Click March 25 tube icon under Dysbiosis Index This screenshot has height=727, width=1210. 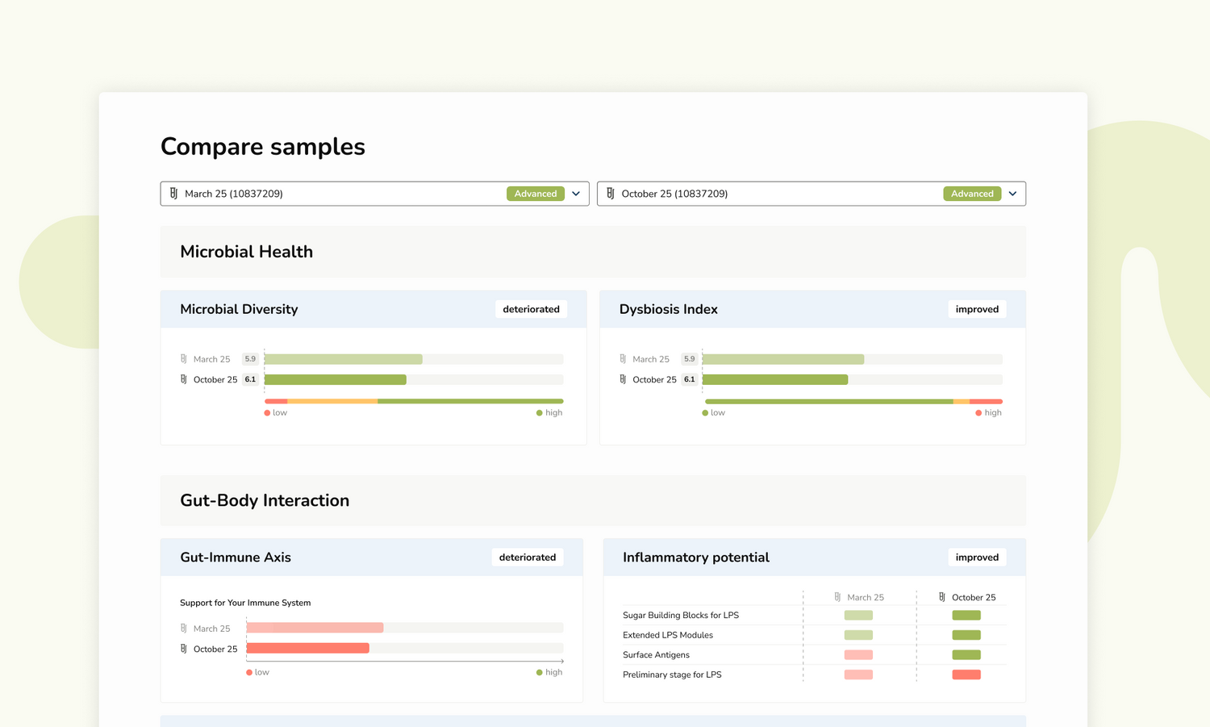click(x=623, y=359)
